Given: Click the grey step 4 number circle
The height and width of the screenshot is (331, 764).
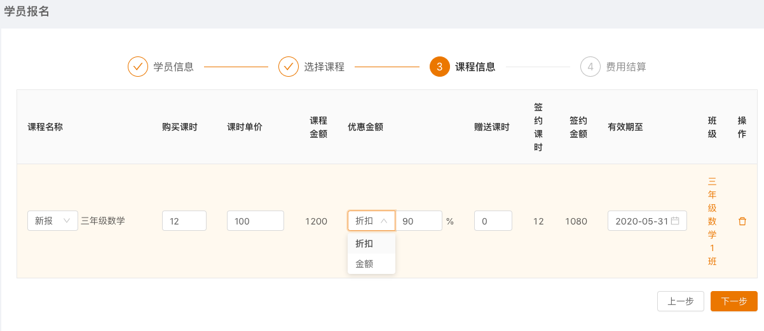Looking at the screenshot, I should tap(590, 67).
